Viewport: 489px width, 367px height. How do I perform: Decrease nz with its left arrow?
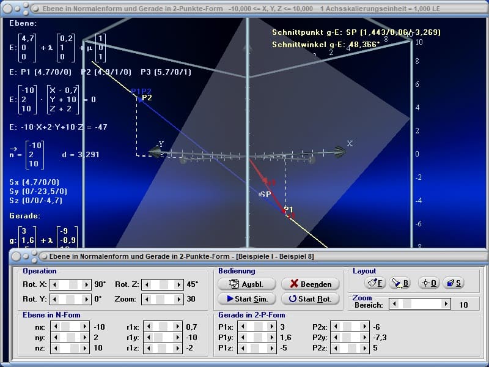56,348
